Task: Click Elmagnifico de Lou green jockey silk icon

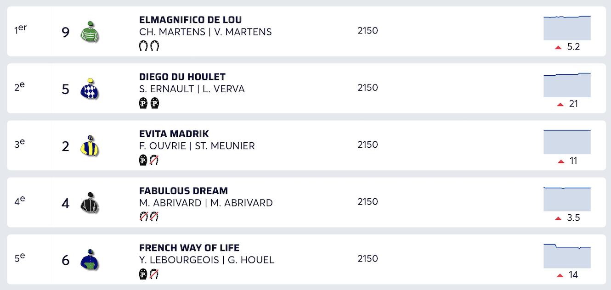Action: tap(90, 32)
